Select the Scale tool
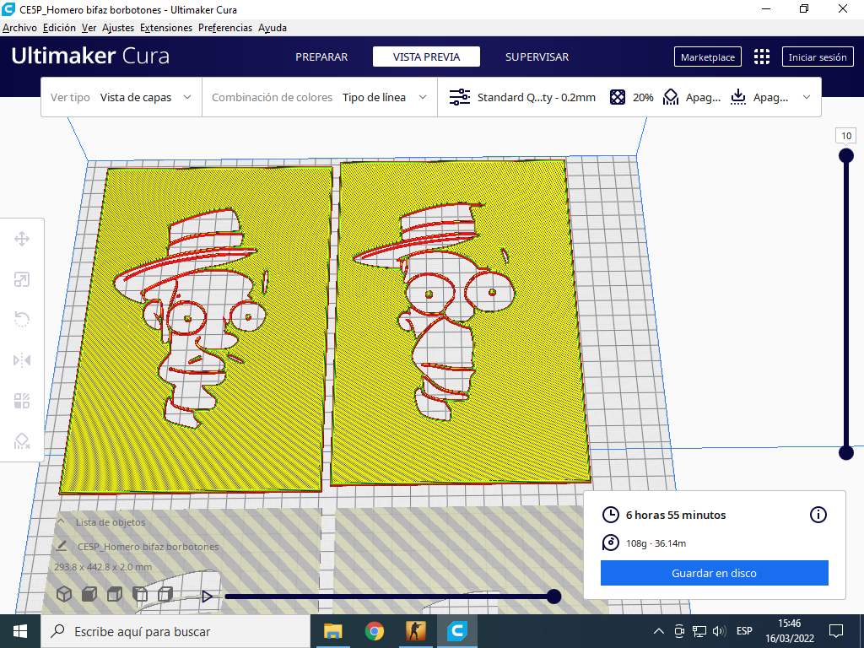Viewport: 864px width, 648px height. tap(22, 279)
